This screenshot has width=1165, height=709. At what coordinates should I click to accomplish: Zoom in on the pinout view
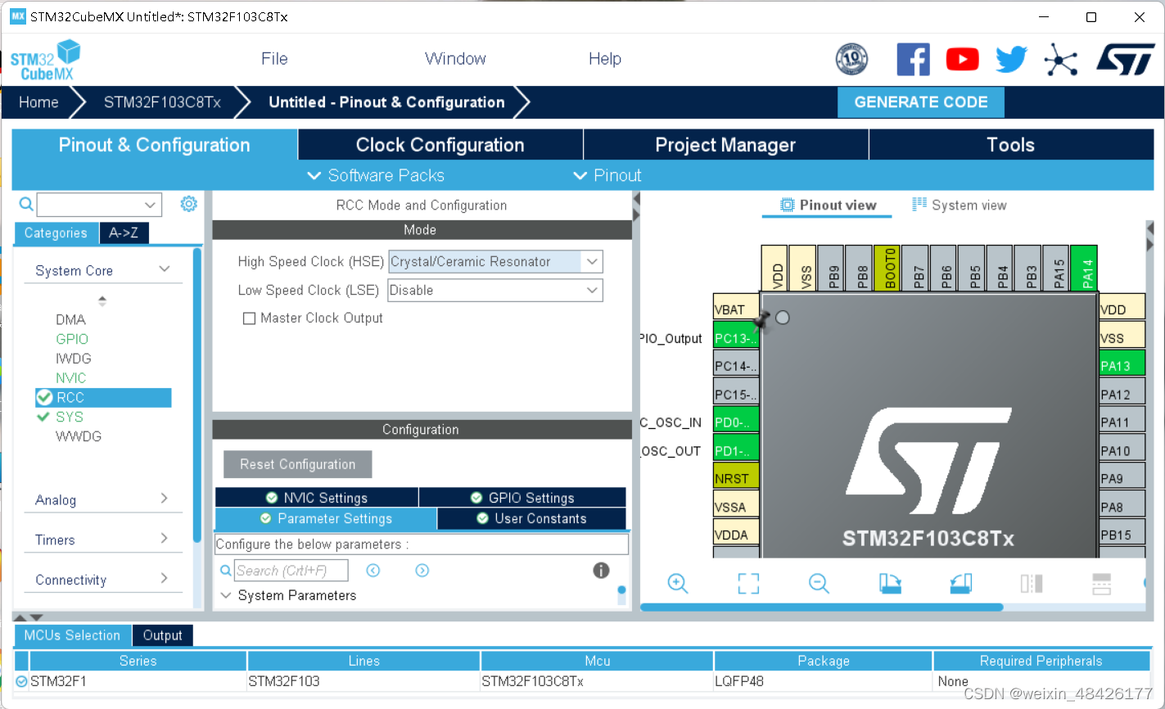678,583
